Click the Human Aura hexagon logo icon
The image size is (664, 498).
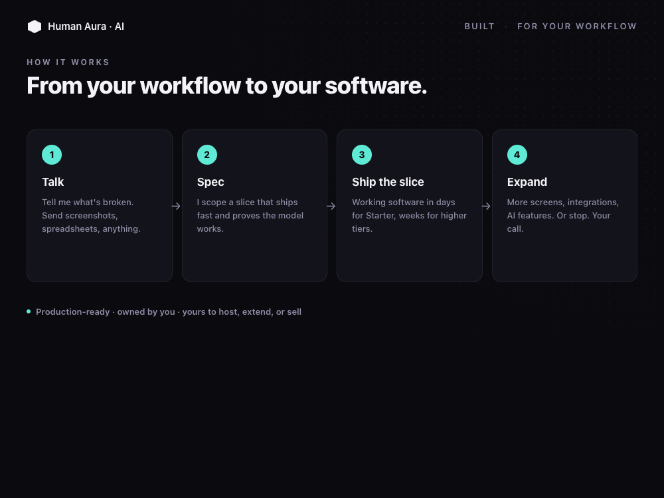coord(35,27)
